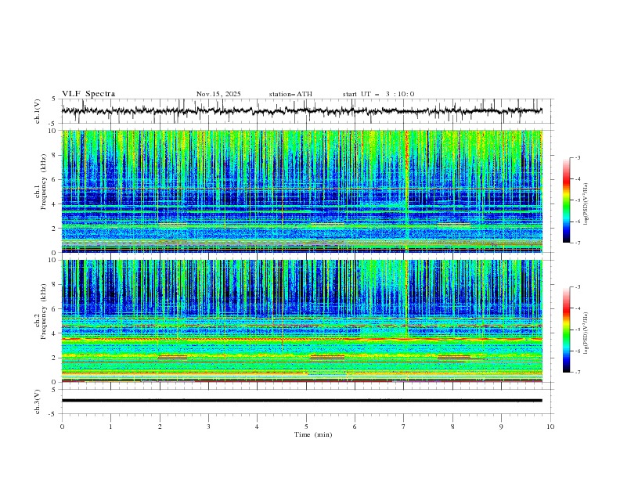Click time axis tick label "5"
Viewport: 620px width, 479px height.
coord(306,427)
